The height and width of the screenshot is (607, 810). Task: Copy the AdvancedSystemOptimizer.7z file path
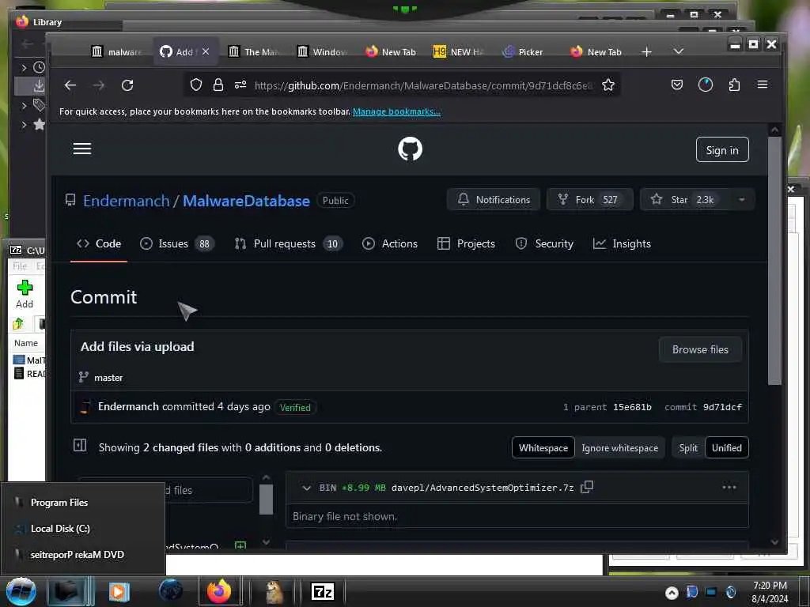pyautogui.click(x=587, y=487)
